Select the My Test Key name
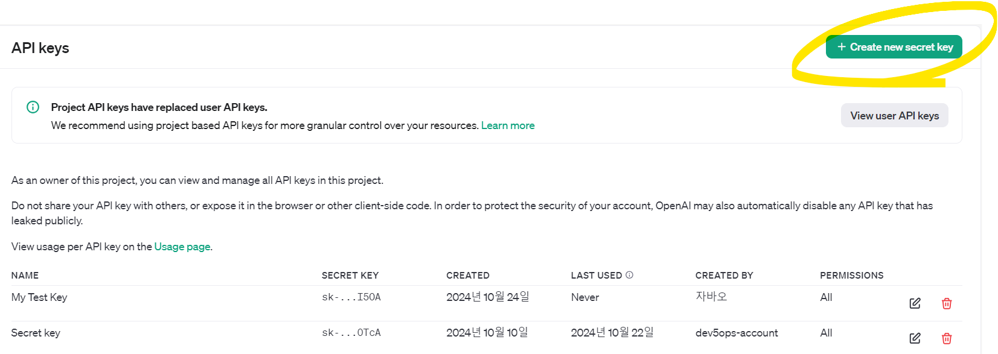The height and width of the screenshot is (354, 998). click(39, 297)
